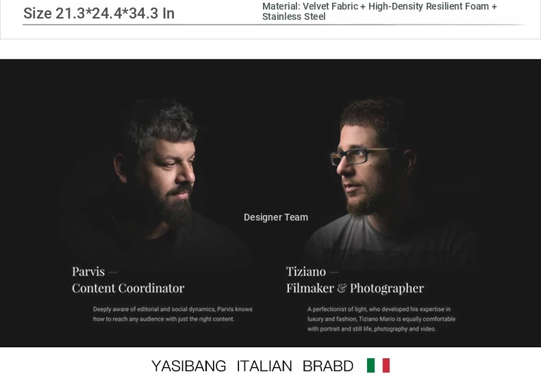Click "Stainless Steel" in the material line

tap(294, 16)
